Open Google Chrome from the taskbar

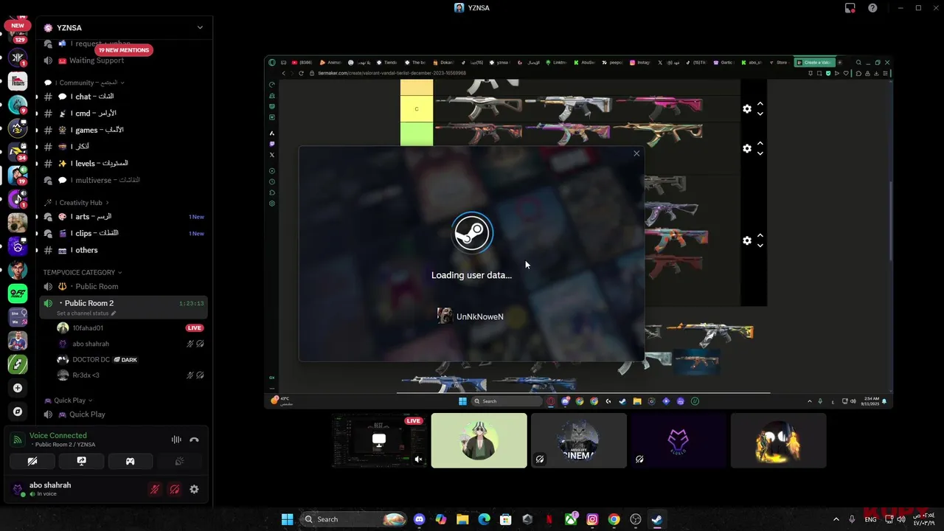614,519
